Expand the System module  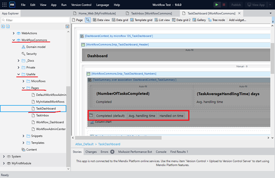click(4, 156)
